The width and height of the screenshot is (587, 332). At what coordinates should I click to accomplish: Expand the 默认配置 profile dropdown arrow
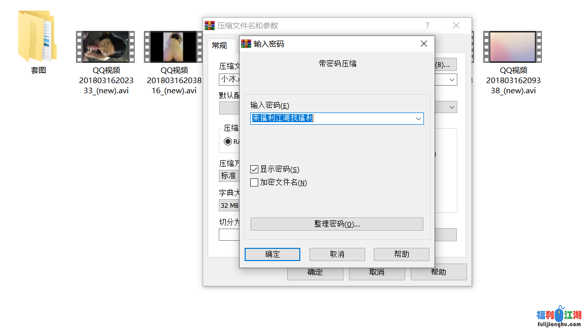pyautogui.click(x=452, y=107)
